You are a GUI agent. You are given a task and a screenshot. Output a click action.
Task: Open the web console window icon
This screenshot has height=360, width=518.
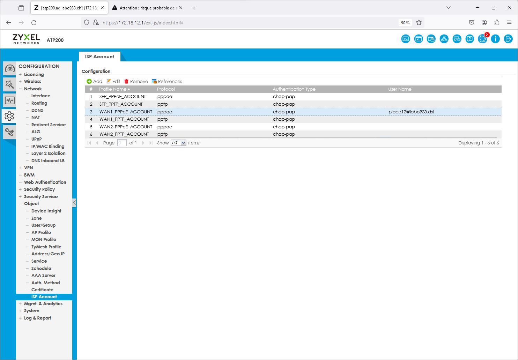point(419,39)
